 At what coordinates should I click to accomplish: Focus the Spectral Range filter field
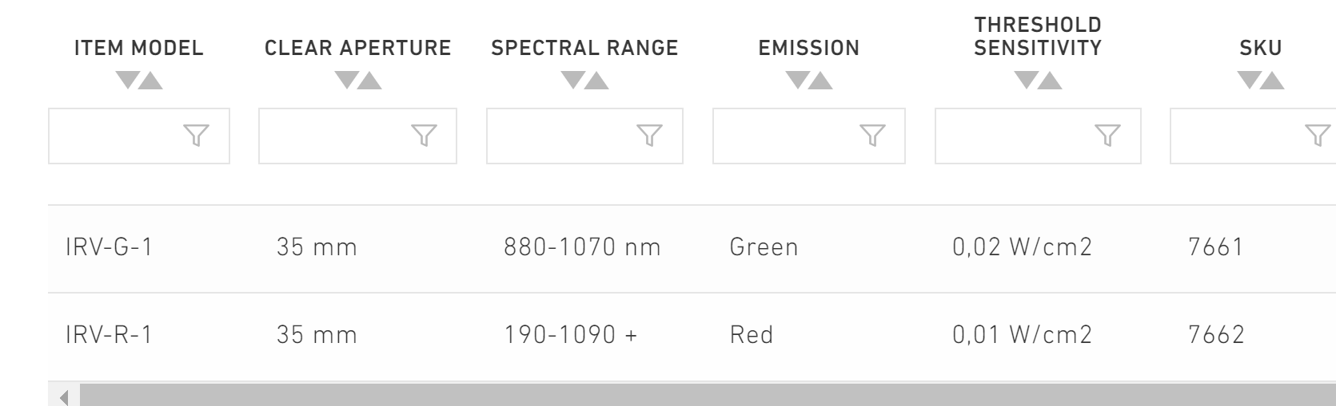tap(584, 136)
